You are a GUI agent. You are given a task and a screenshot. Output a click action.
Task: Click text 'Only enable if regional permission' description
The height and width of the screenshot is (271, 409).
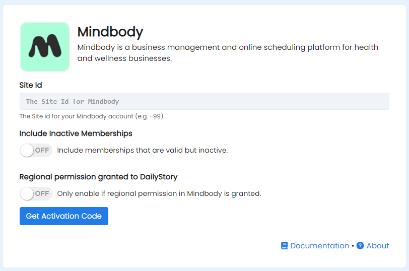[x=159, y=193]
